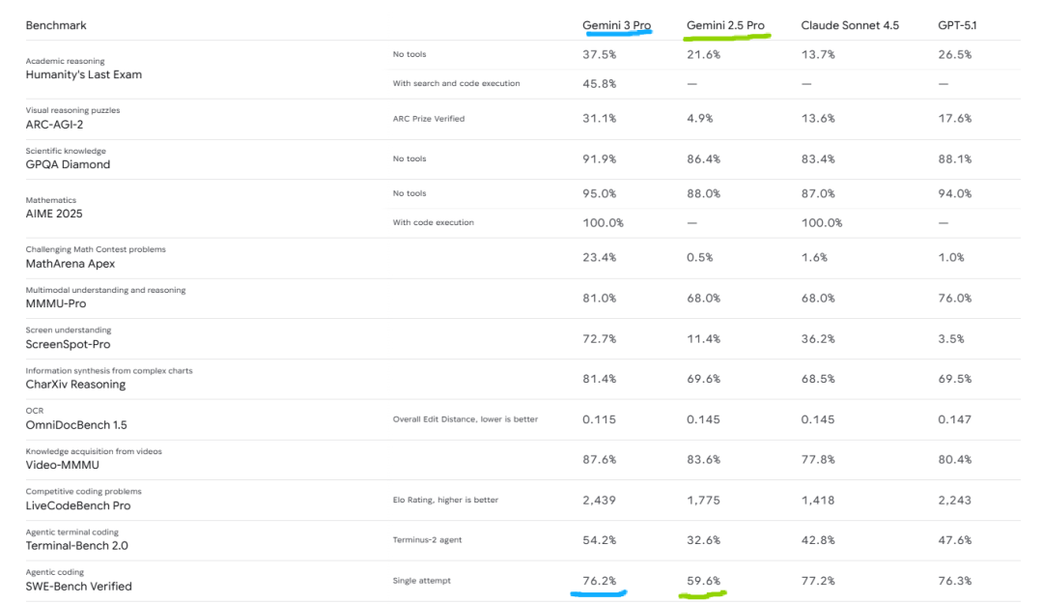The image size is (1043, 604).
Task: Click the OmniDocBench 1.5 benchmark name
Action: (76, 424)
